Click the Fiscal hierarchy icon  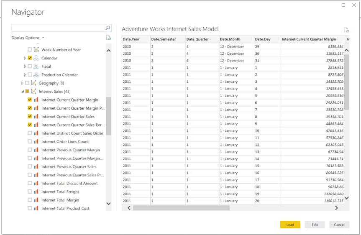36,66
